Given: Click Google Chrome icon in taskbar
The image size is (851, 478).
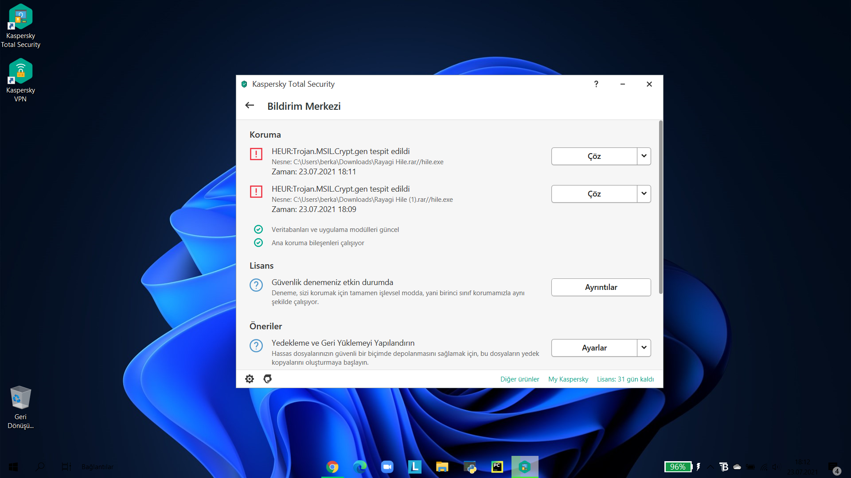Looking at the screenshot, I should [332, 467].
